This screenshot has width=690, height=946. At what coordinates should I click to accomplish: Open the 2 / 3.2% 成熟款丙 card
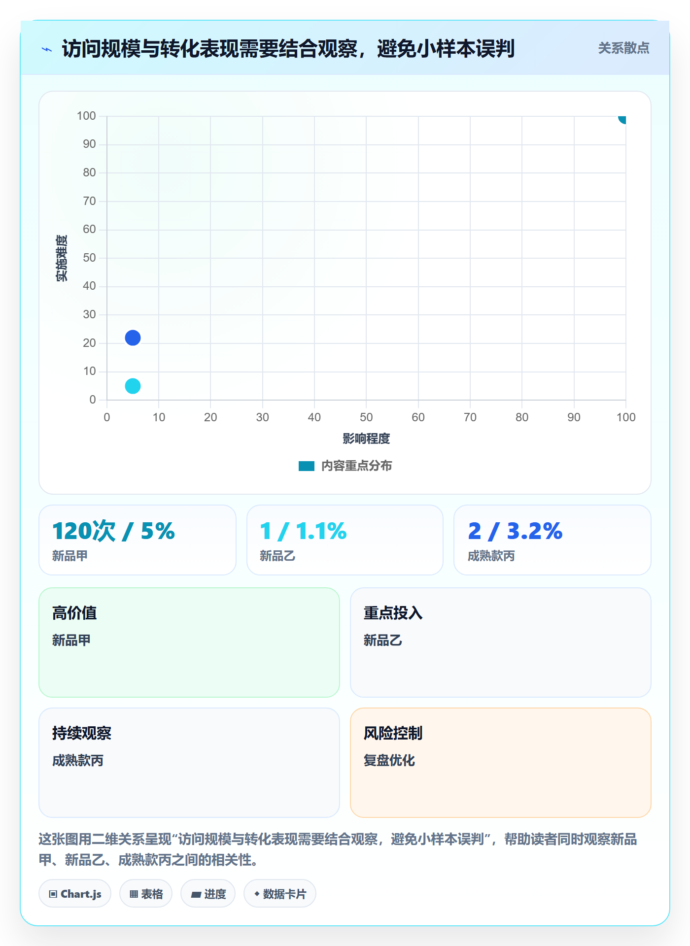coord(552,540)
